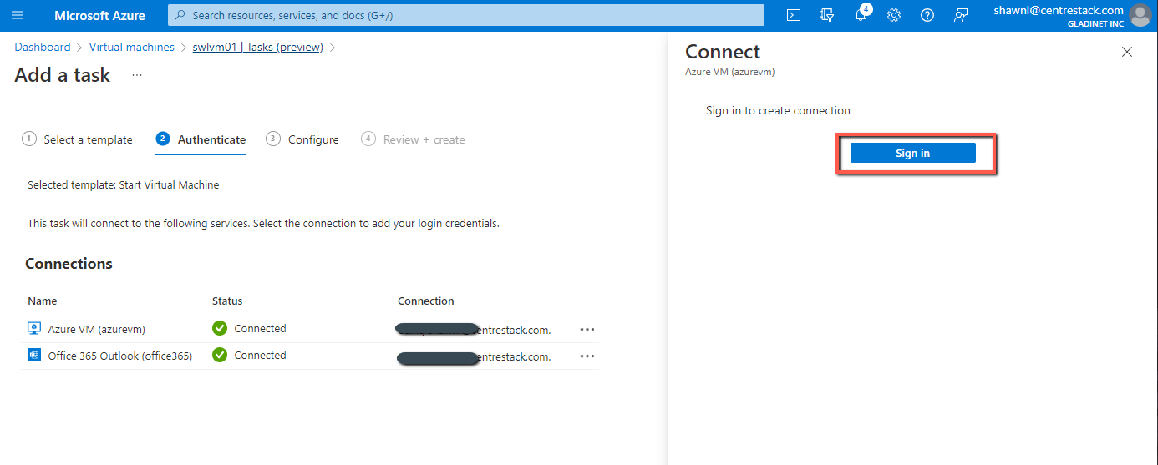Click the shawnl@centrestack.com account label

click(x=1059, y=10)
